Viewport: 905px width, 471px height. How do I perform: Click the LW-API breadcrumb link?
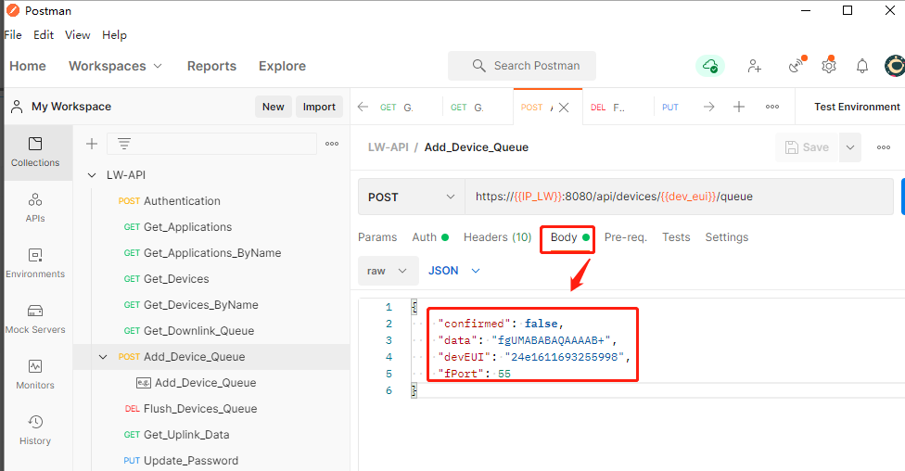pos(389,147)
